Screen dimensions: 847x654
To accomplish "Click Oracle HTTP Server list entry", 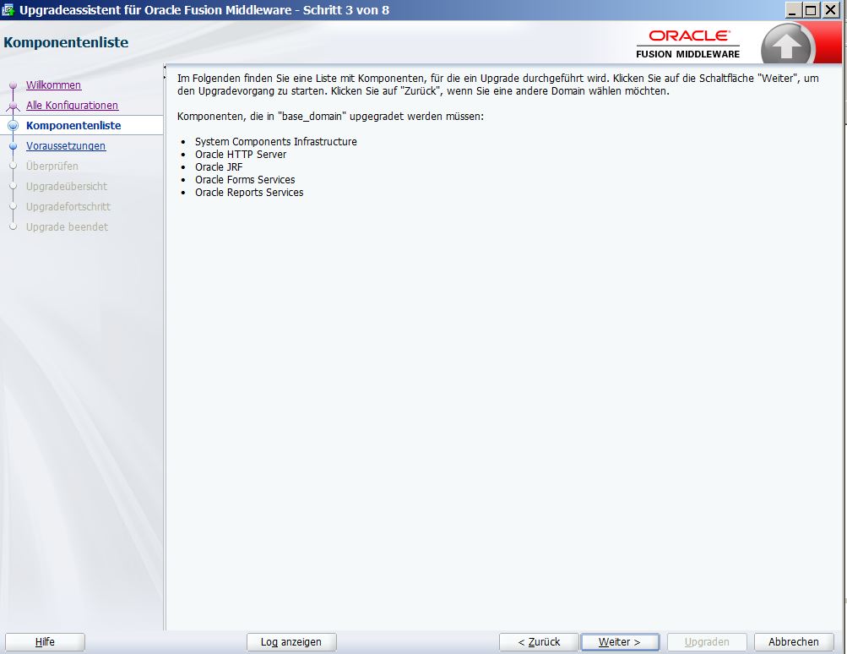I will pos(241,154).
